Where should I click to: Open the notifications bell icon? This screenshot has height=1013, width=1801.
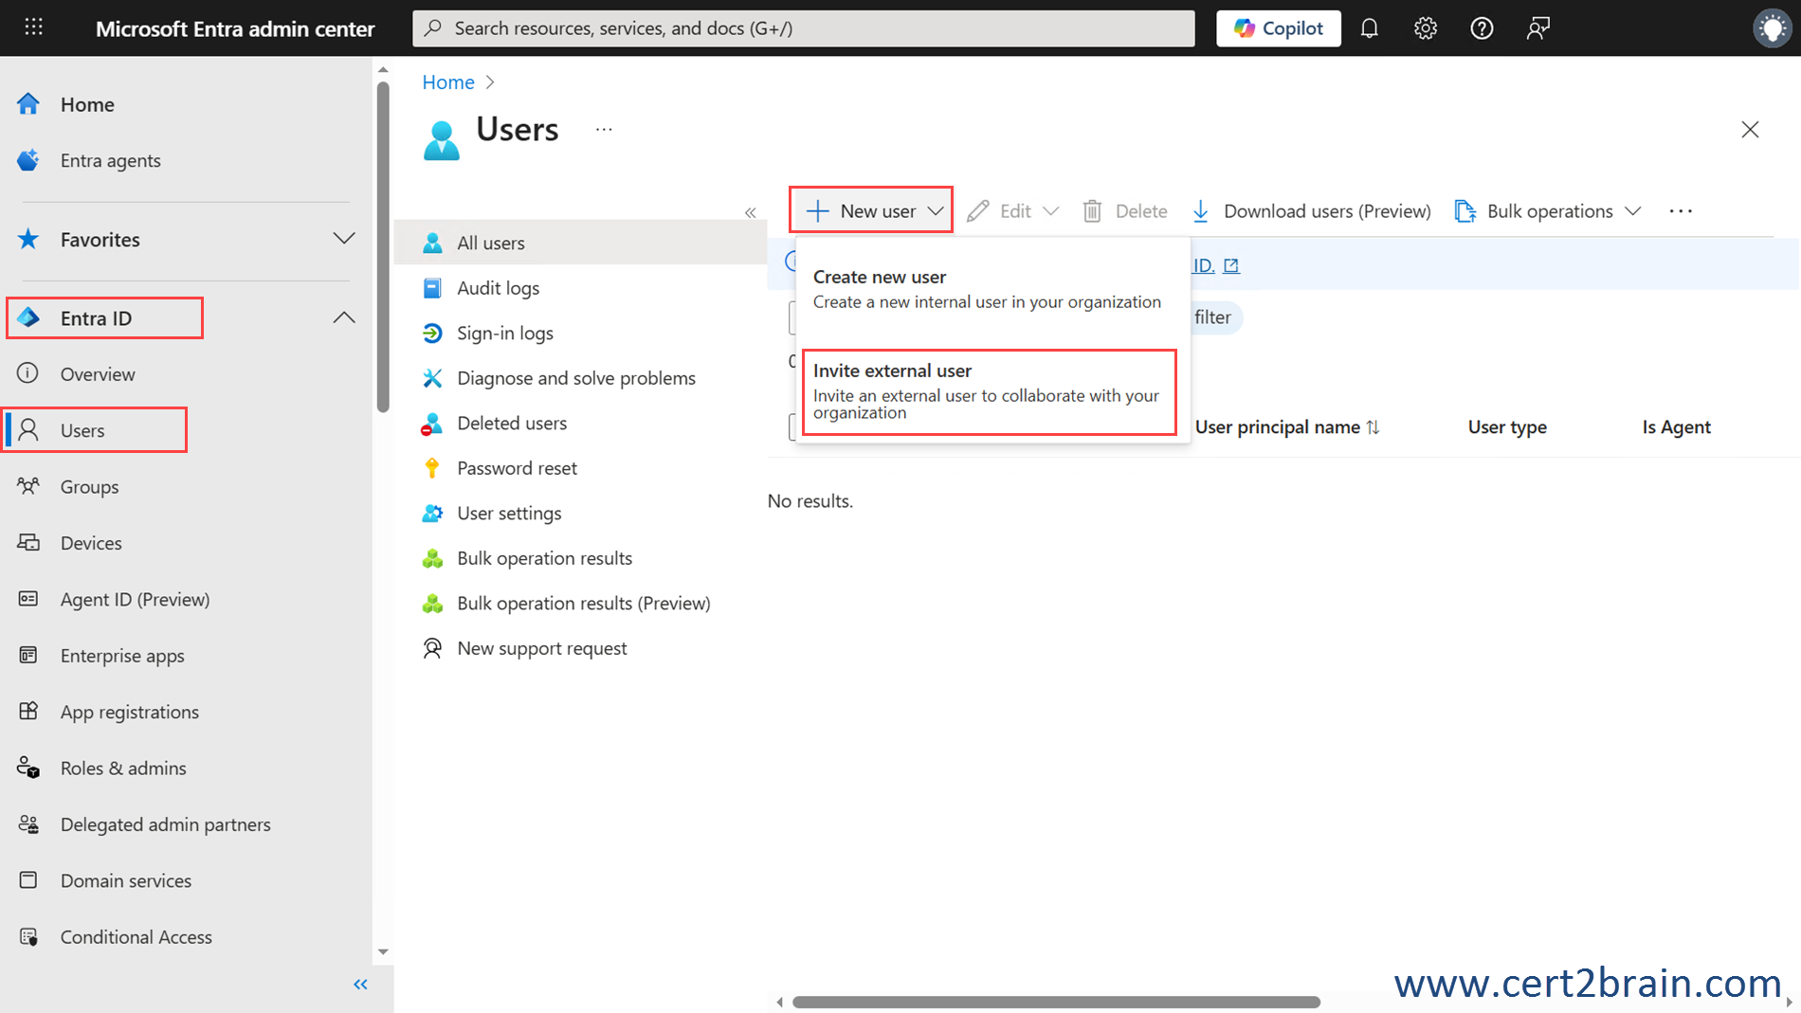click(x=1369, y=28)
